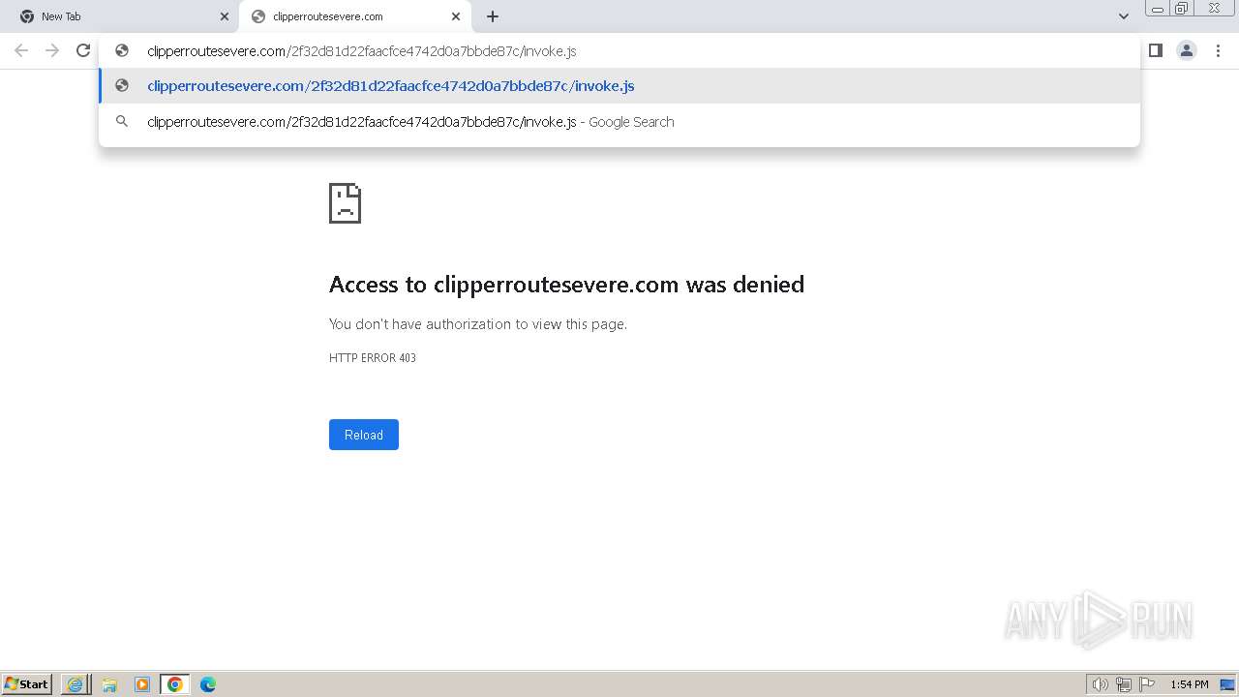Switch to the New Tab tab
This screenshot has height=697, width=1239.
pos(121,16)
